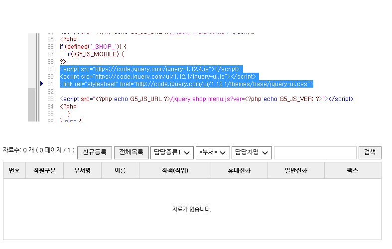This screenshot has height=249, width=392.
Task: Select the 부서명 column header
Action: coord(82,170)
